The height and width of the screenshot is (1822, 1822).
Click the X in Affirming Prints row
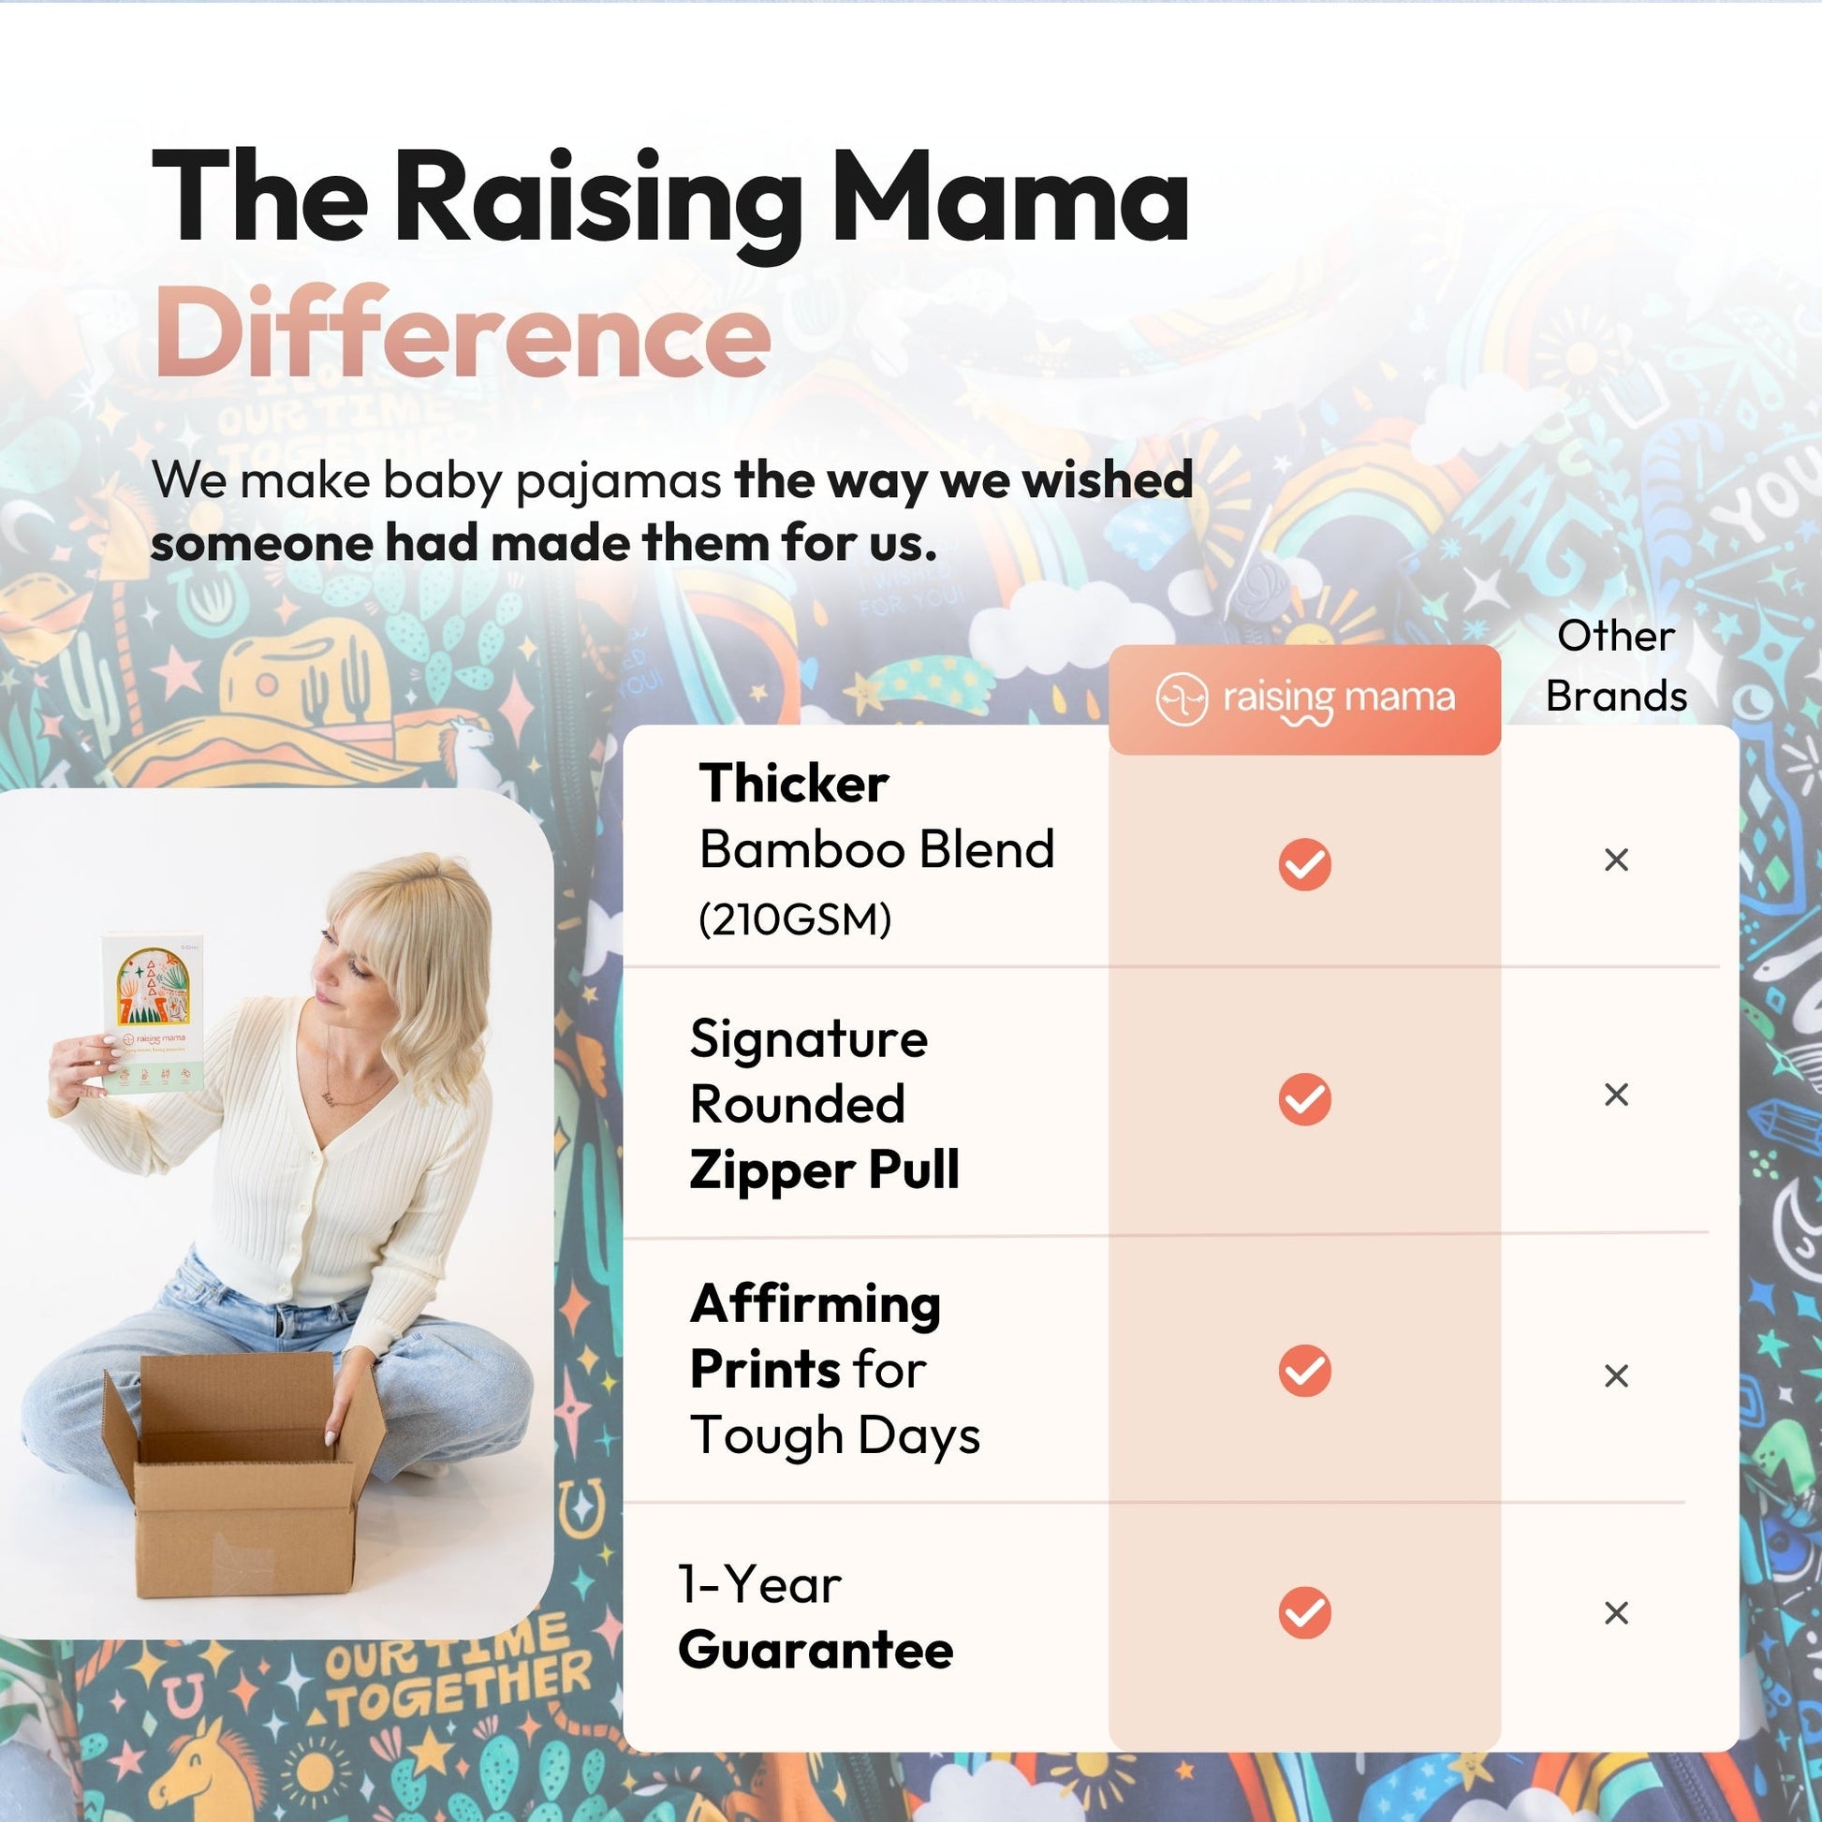[1616, 1376]
